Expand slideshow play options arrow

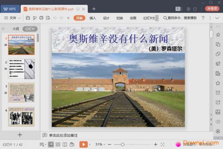(90, 145)
